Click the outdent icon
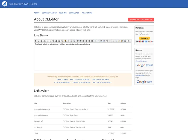The width and height of the screenshot is (188, 140). [78, 41]
